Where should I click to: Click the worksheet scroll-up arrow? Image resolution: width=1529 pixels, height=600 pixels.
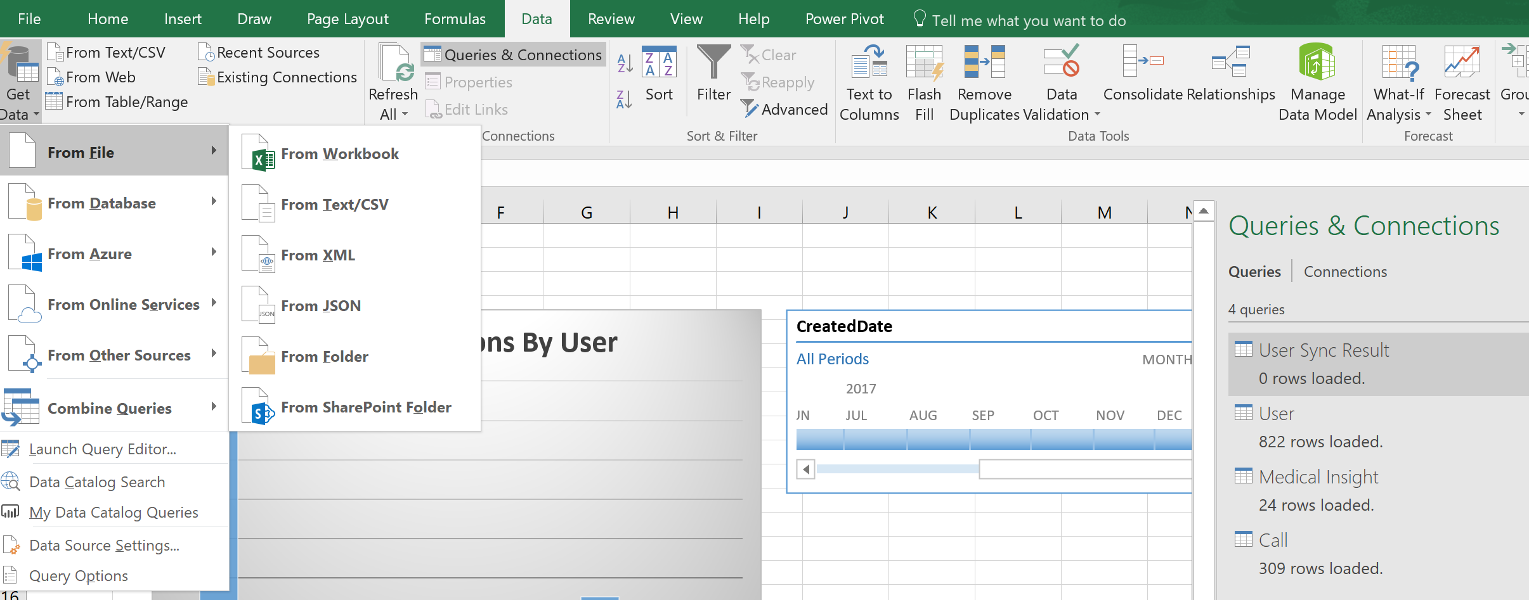[1204, 212]
